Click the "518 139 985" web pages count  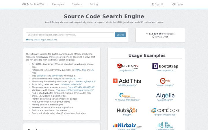pos(156,34)
